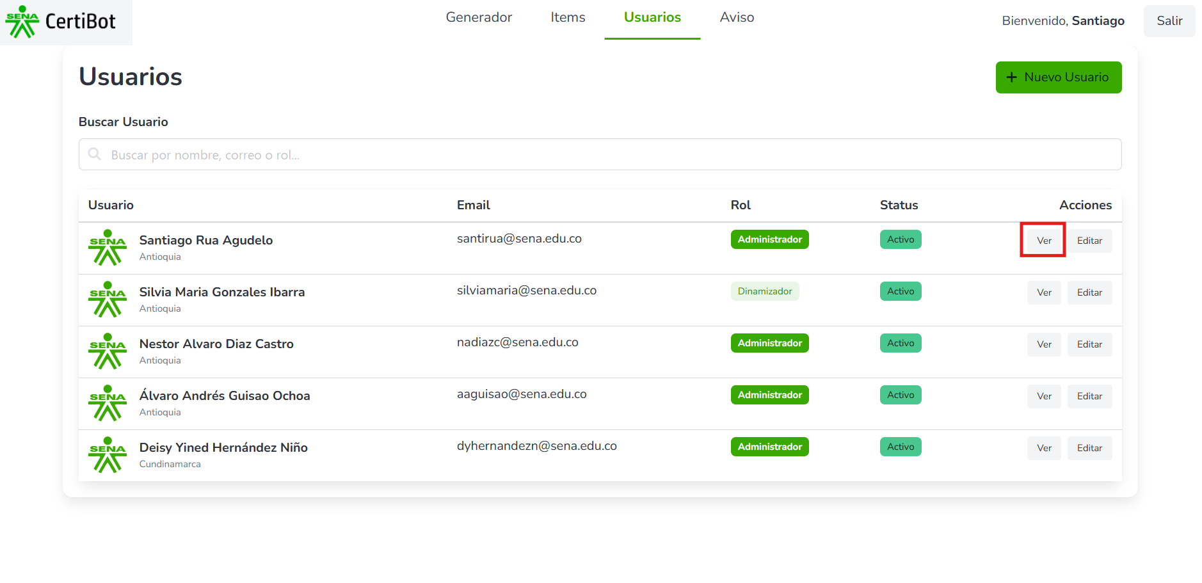
Task: Click Editar for Deisy Yined Hernández Niño
Action: point(1089,448)
